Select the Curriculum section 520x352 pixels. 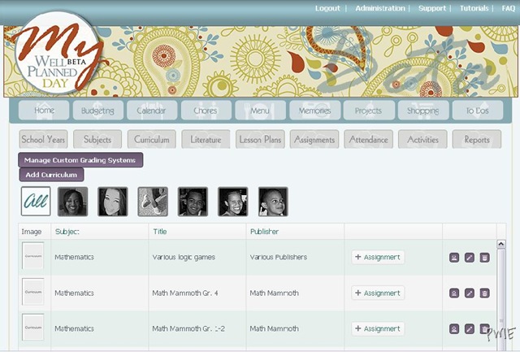[152, 139]
